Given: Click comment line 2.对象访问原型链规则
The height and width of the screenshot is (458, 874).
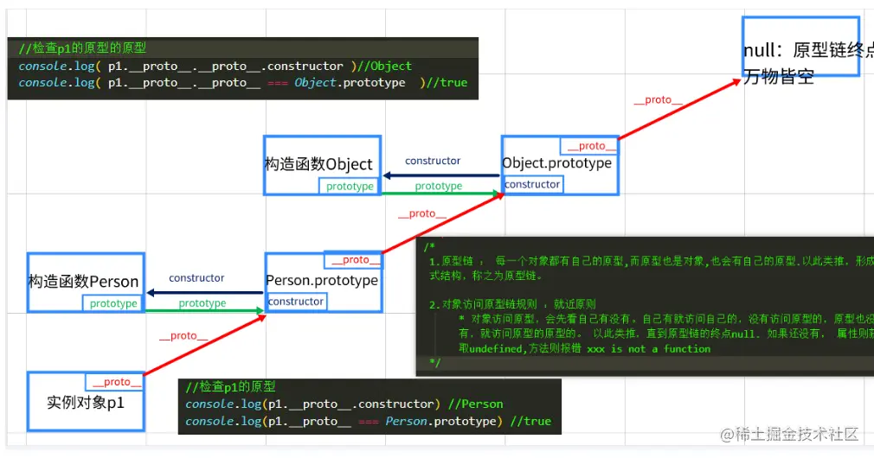Looking at the screenshot, I should (512, 304).
